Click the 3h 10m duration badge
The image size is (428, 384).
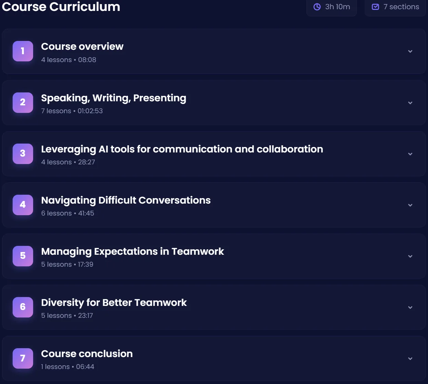(332, 7)
